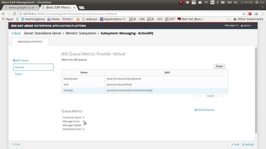Open the admin user dropdown
This screenshot has width=266, height=149.
(246, 26)
